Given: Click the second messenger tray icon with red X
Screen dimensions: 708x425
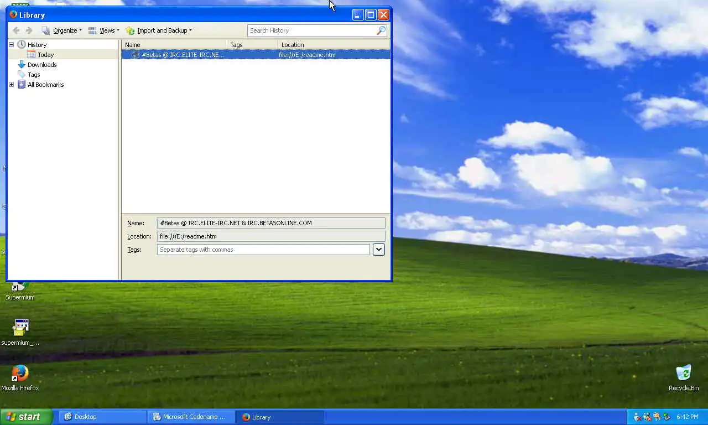Looking at the screenshot, I should 647,417.
